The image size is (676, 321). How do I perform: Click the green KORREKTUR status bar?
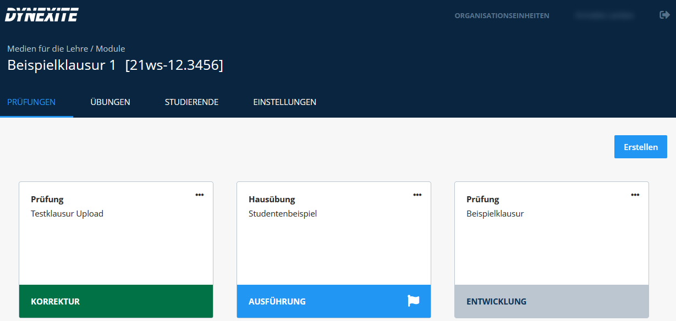pos(116,301)
